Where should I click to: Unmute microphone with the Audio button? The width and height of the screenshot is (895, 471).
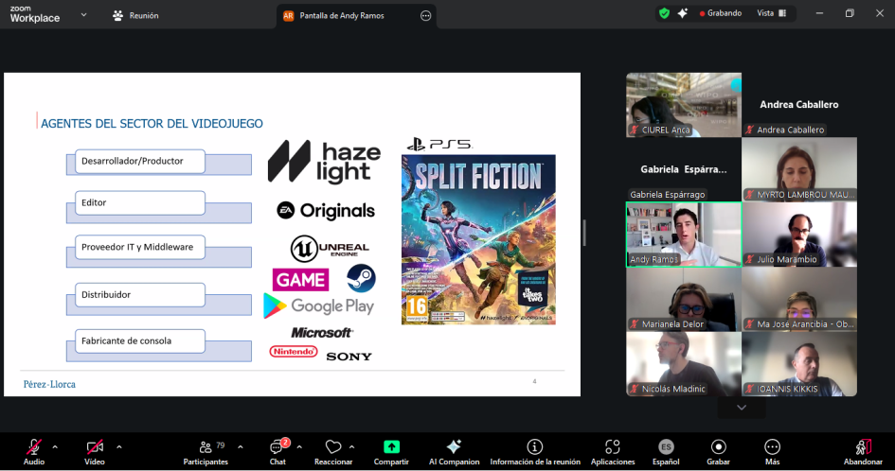pyautogui.click(x=34, y=452)
